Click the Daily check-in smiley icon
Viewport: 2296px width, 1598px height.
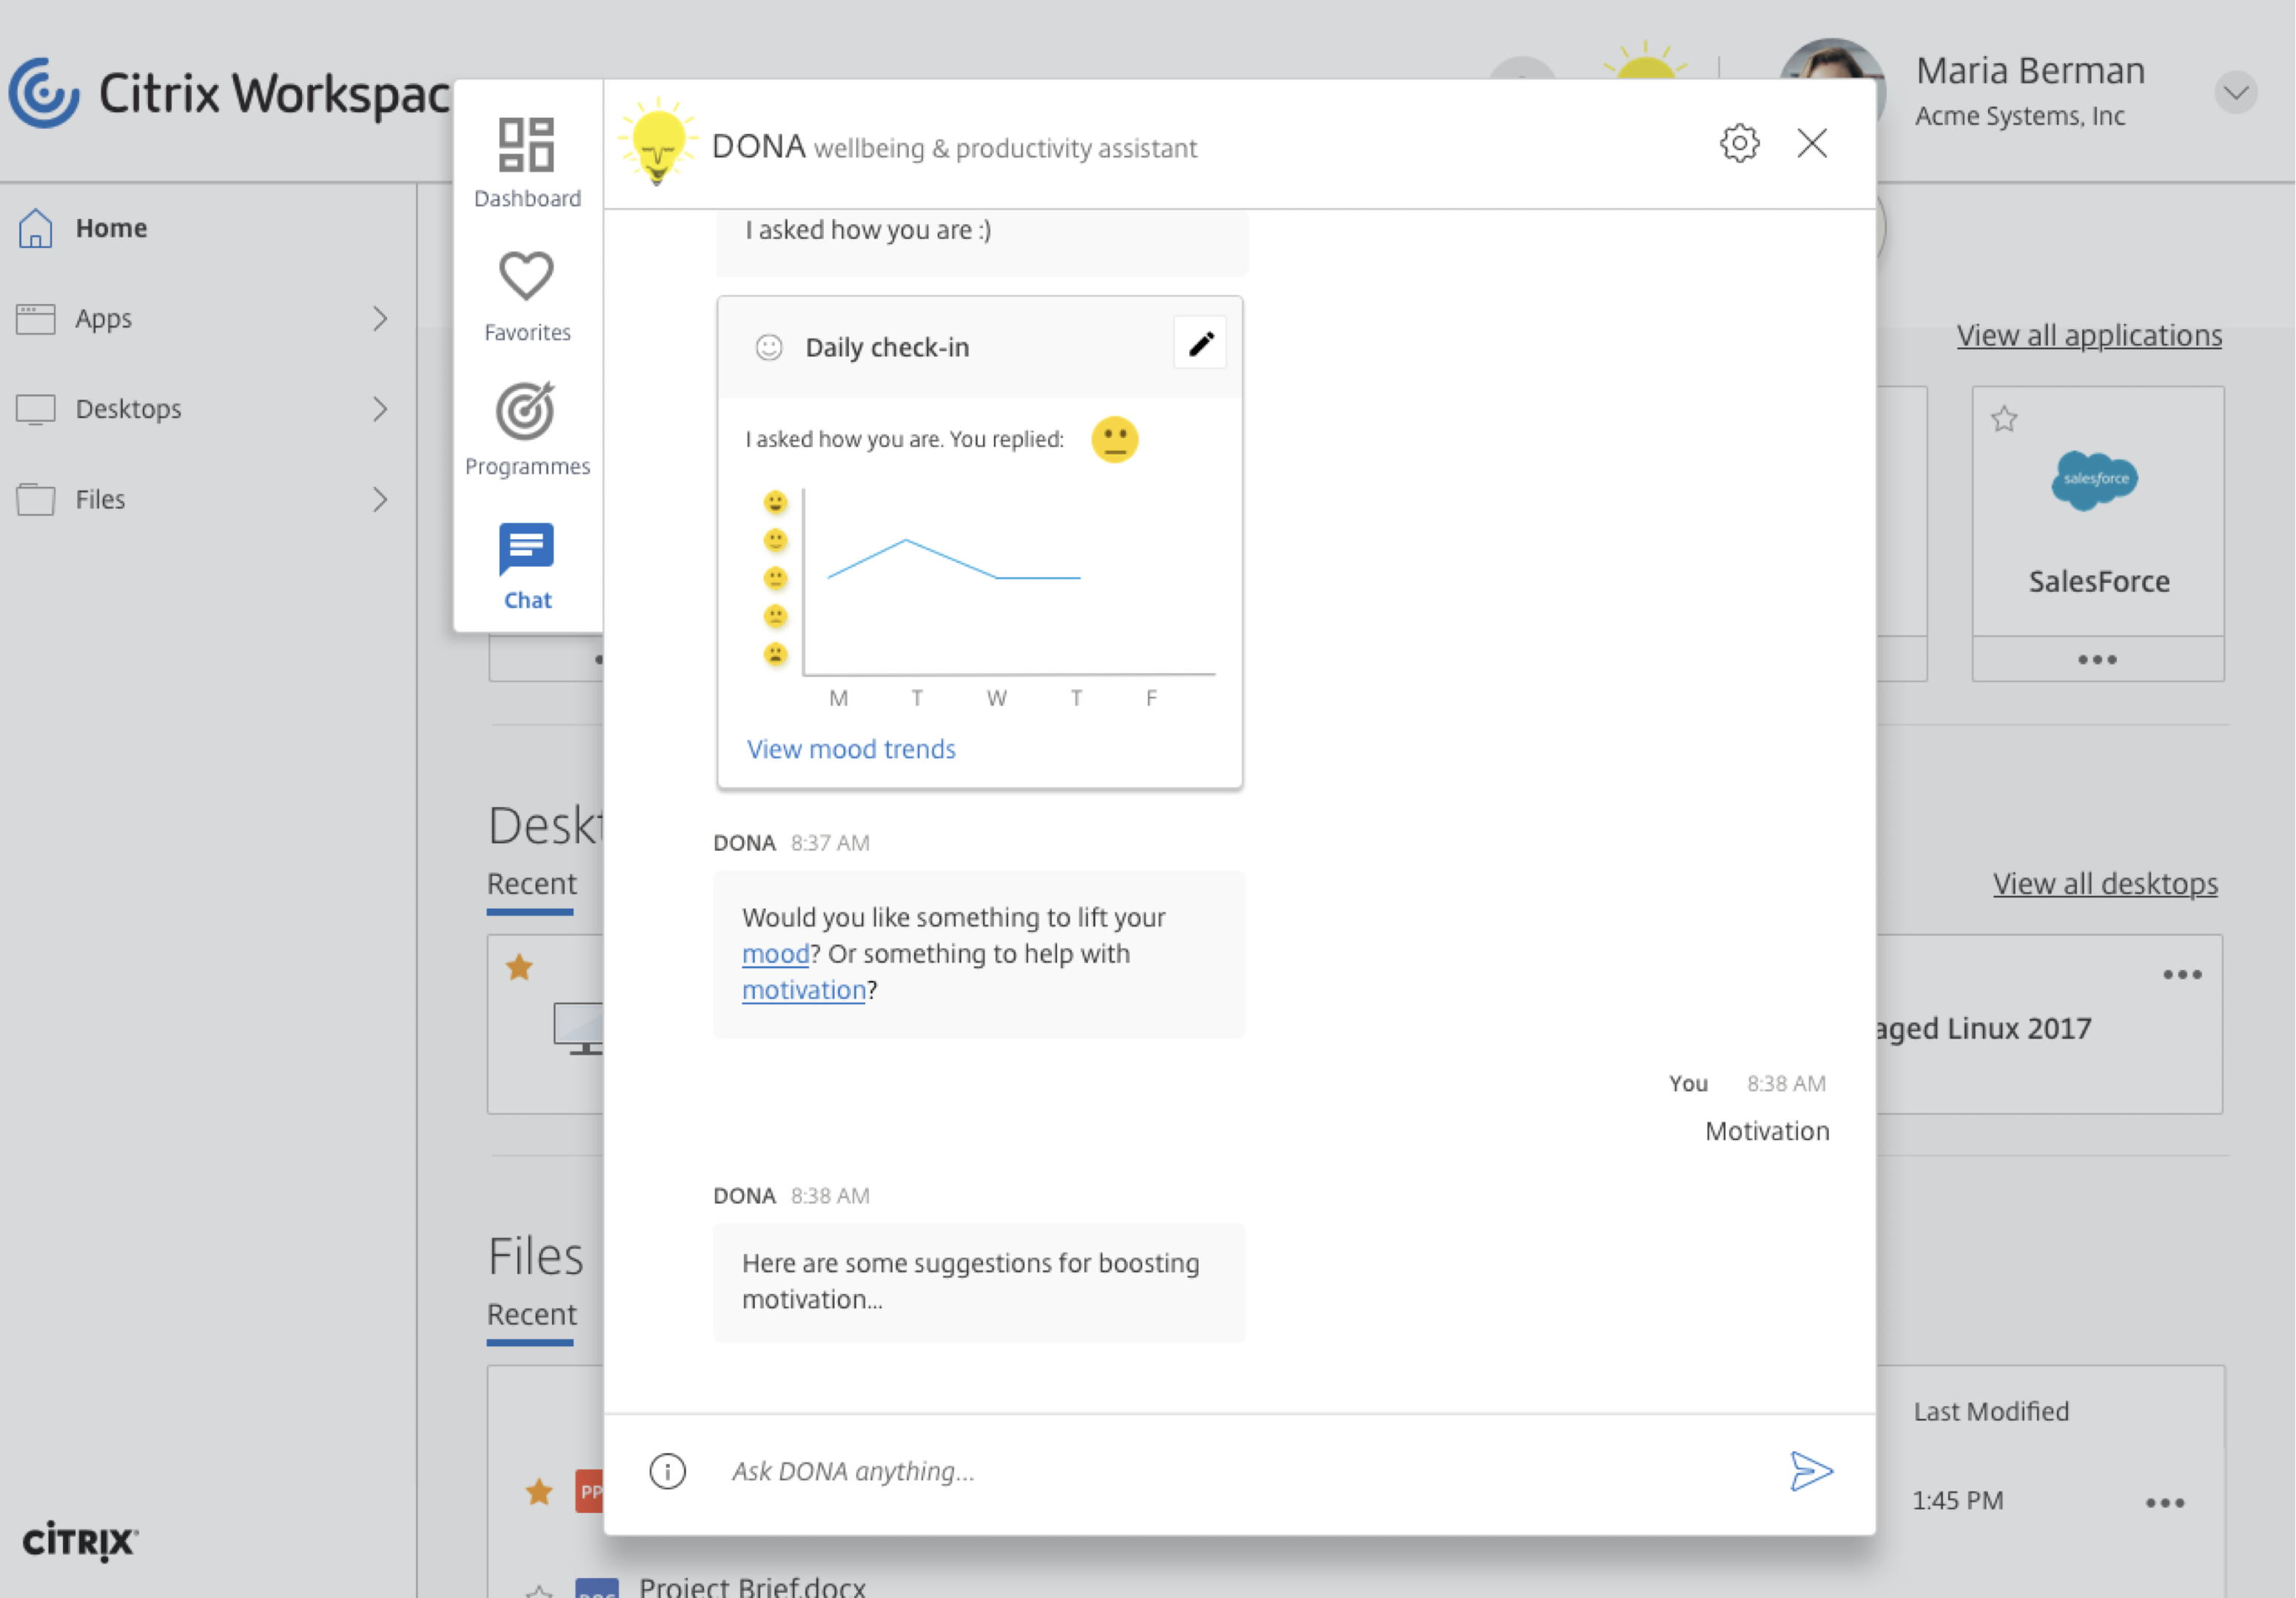(768, 347)
